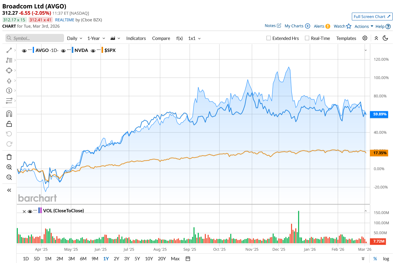393x263 pixels.
Task: Click the redo arrow in left toolbar
Action: coord(9,144)
